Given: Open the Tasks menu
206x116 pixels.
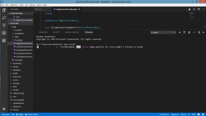Looking at the screenshot, I should tap(39, 5).
